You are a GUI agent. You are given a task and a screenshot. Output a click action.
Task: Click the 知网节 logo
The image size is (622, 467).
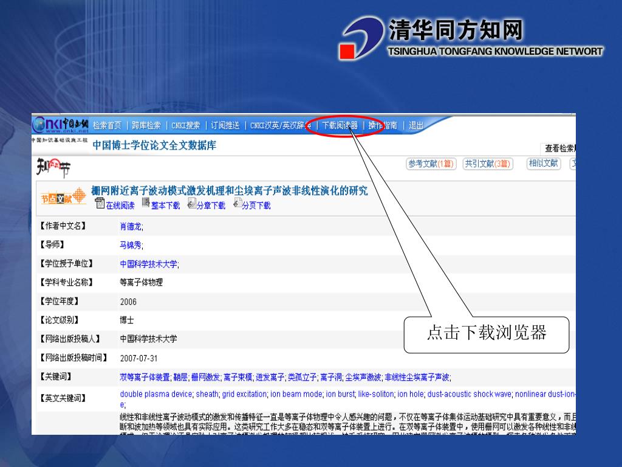click(x=53, y=168)
